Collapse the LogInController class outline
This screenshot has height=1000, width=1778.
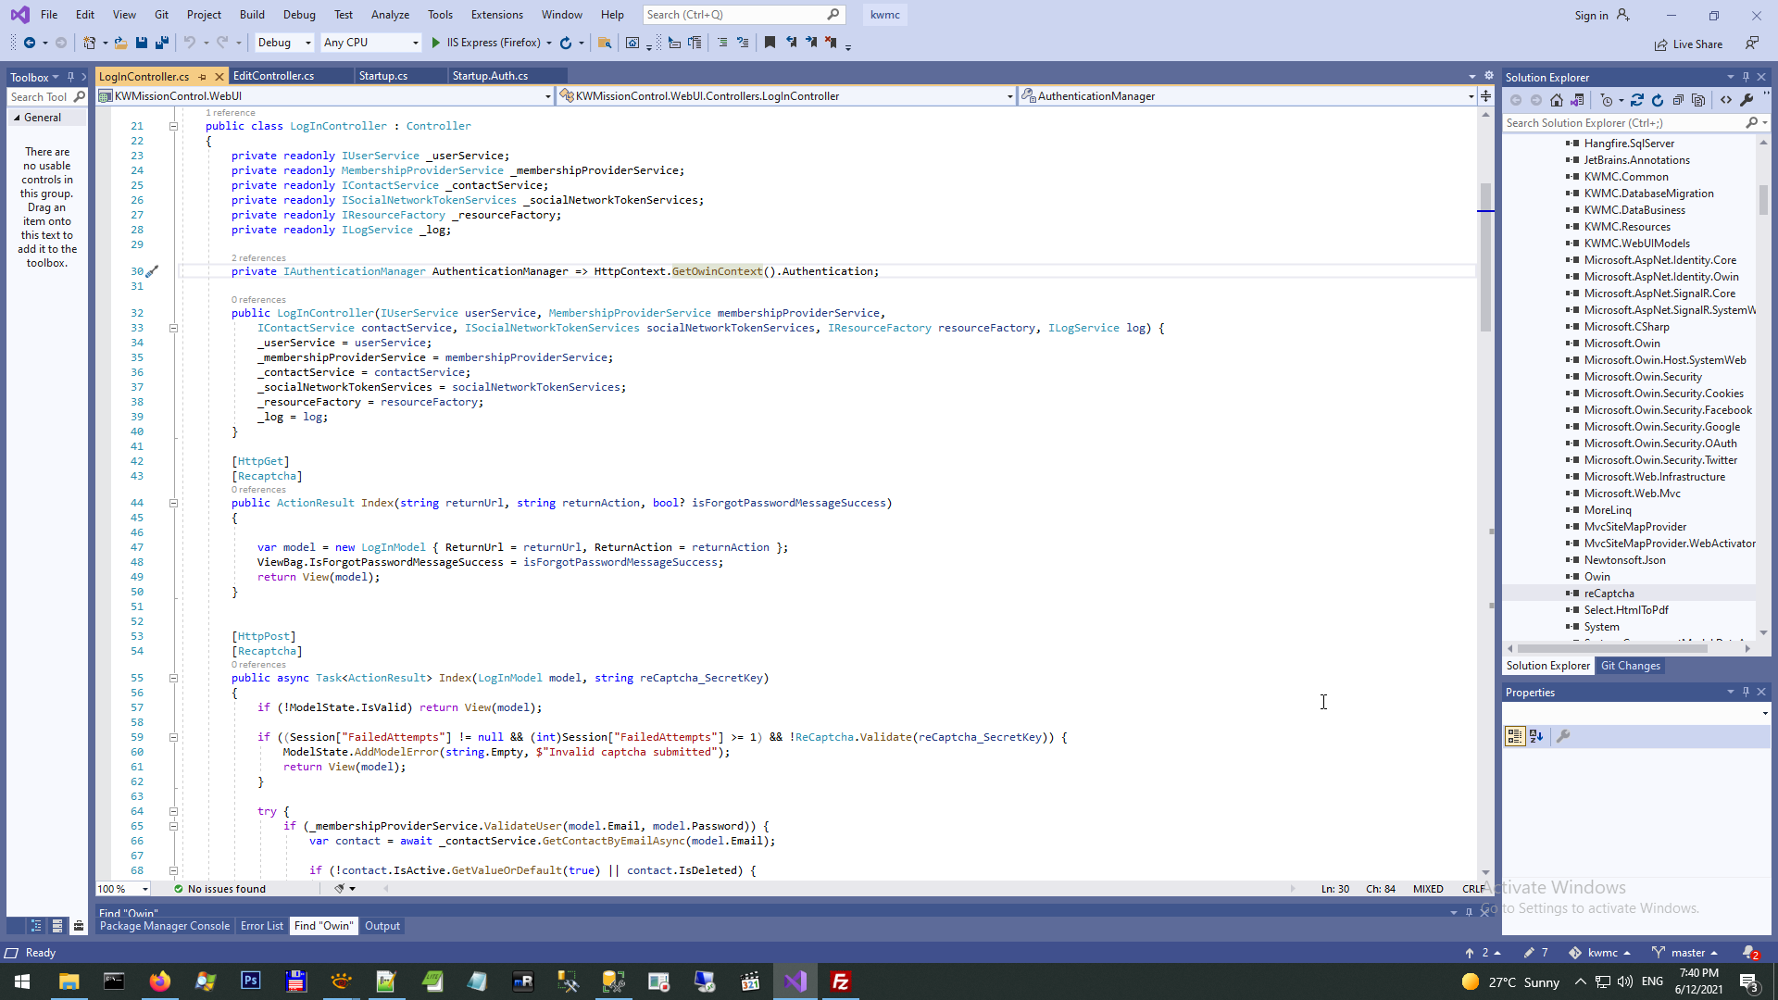pos(173,126)
